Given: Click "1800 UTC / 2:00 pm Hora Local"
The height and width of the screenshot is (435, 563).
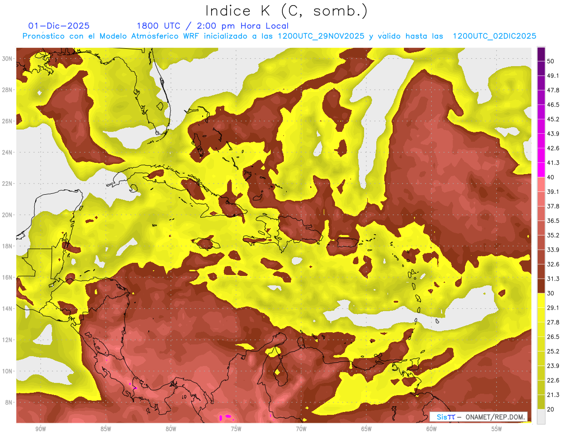Looking at the screenshot, I should 213,26.
